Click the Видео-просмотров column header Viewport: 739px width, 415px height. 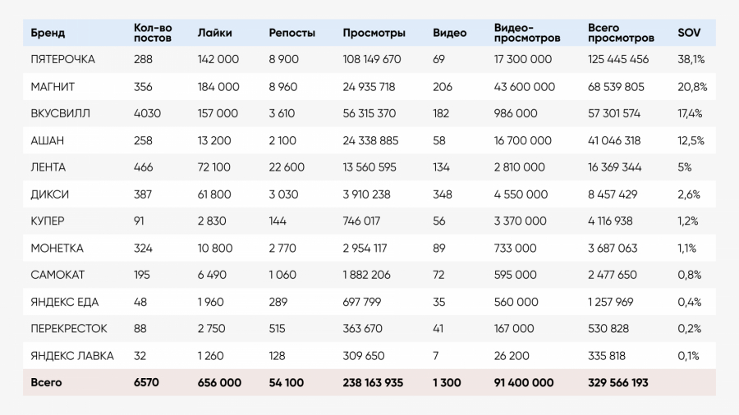[527, 34]
